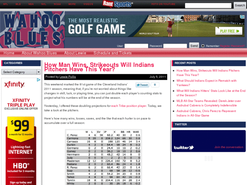Open recent post about MLB All-Star Teams Revealed
247x185 pixels.
pyautogui.click(x=209, y=103)
